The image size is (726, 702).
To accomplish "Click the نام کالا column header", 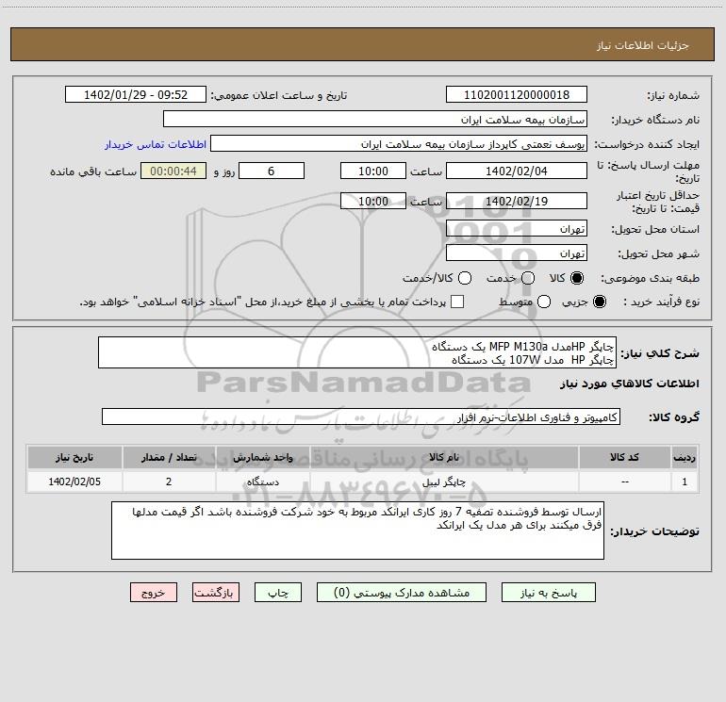I will (444, 457).
